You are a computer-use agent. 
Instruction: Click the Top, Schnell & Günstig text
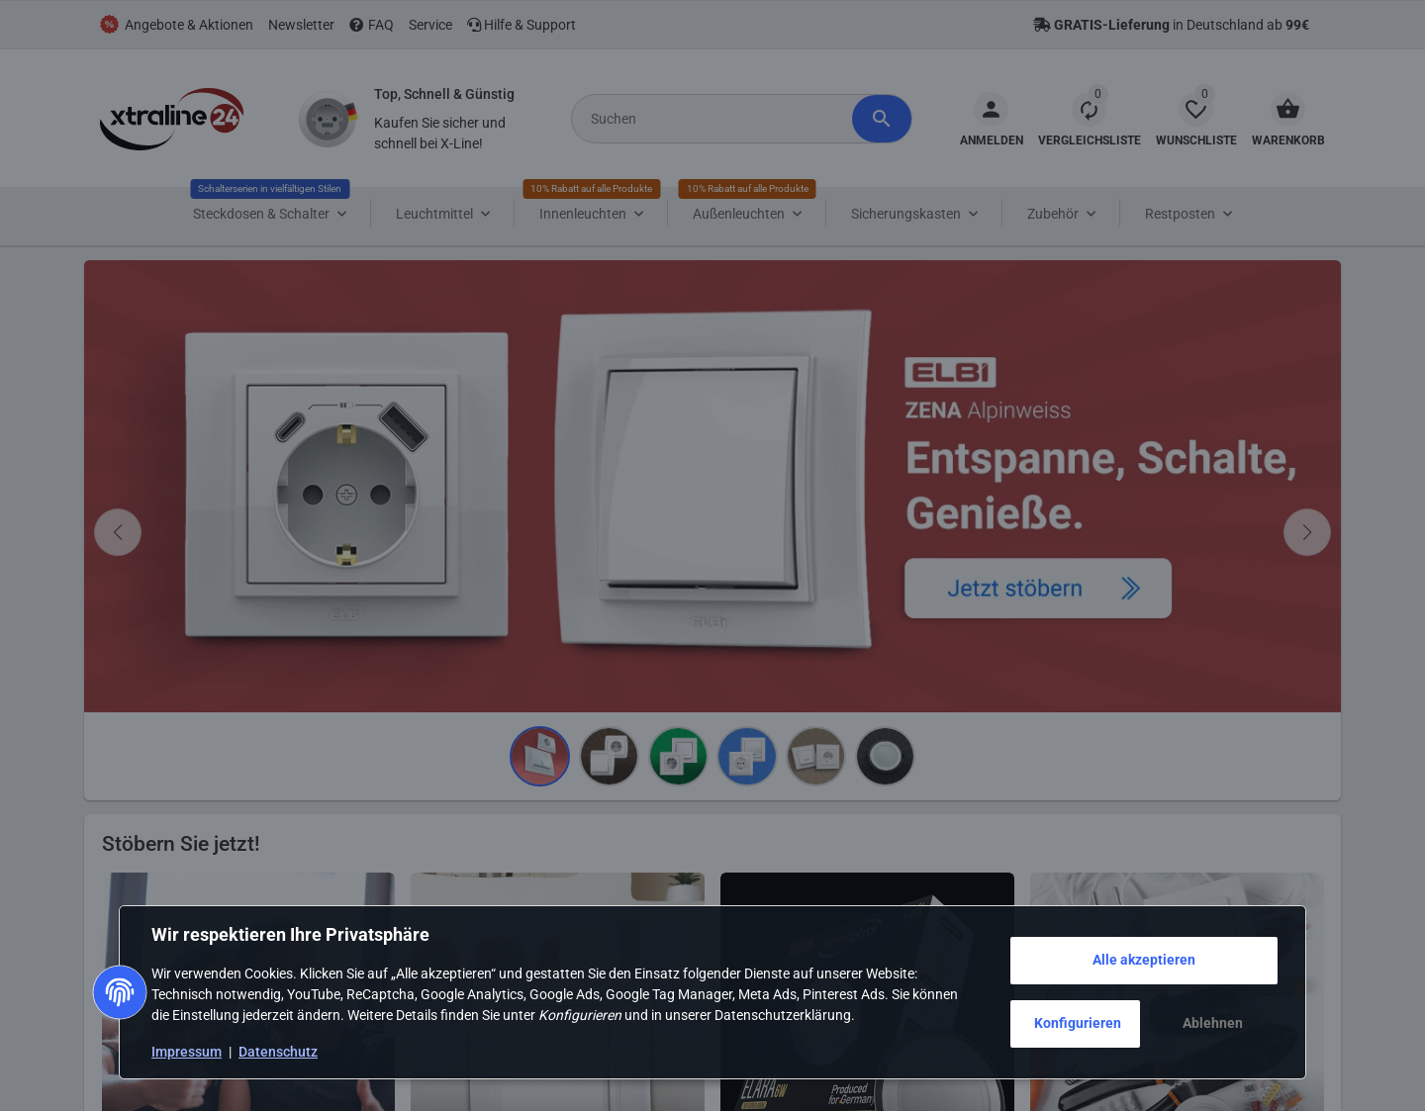tap(444, 94)
